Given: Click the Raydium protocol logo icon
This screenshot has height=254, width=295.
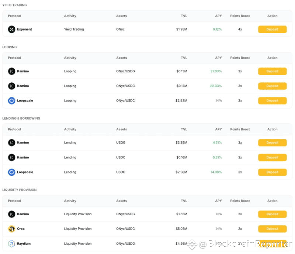Looking at the screenshot, I should (11, 243).
